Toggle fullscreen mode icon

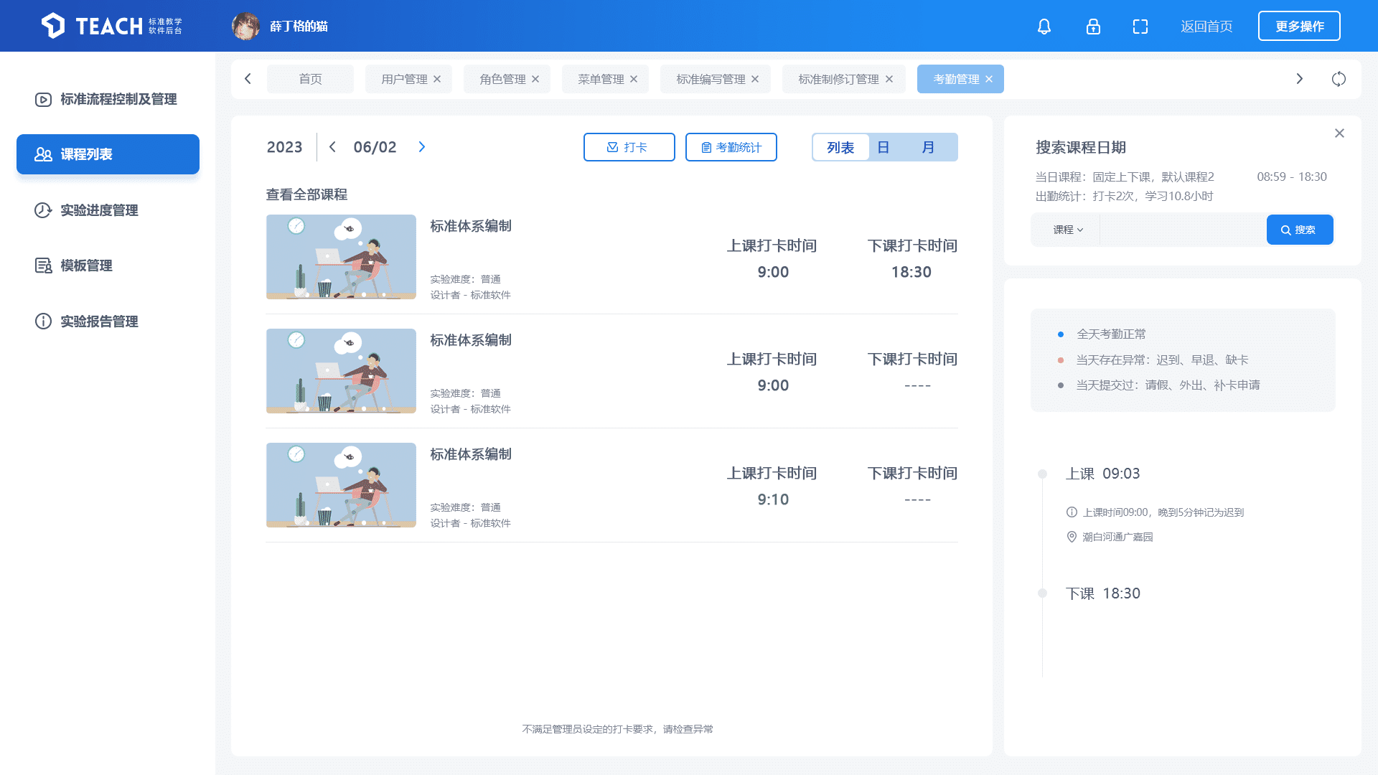click(1140, 27)
